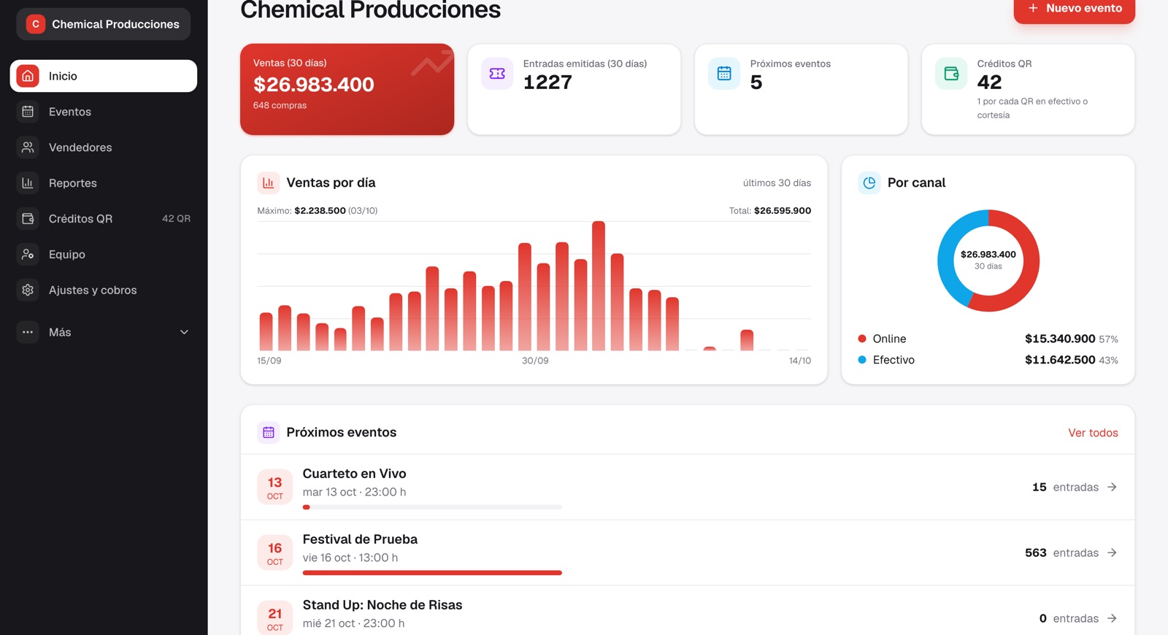Click the Eventos calendar icon in sidebar

point(28,112)
